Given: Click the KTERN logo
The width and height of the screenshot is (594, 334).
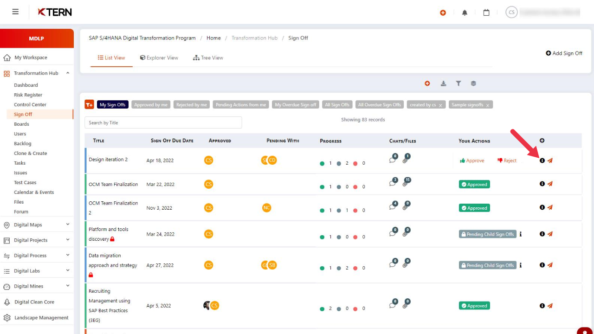Looking at the screenshot, I should [x=55, y=12].
